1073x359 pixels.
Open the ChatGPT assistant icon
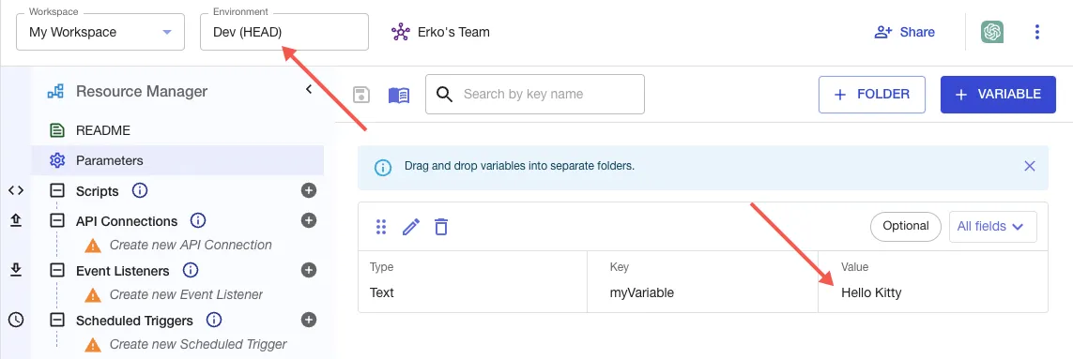(x=991, y=32)
